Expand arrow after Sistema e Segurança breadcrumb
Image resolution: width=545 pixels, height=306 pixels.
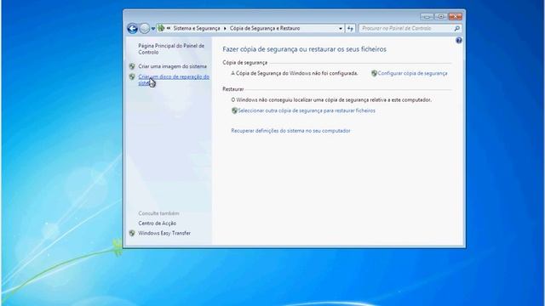(225, 28)
